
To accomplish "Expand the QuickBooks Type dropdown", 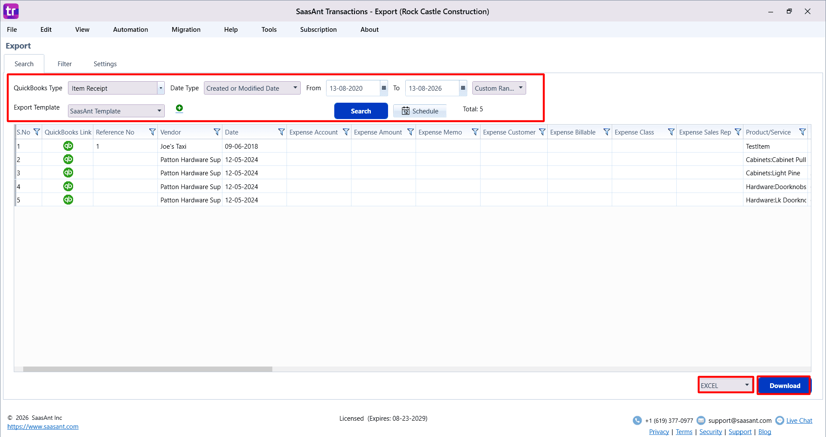I will click(161, 88).
